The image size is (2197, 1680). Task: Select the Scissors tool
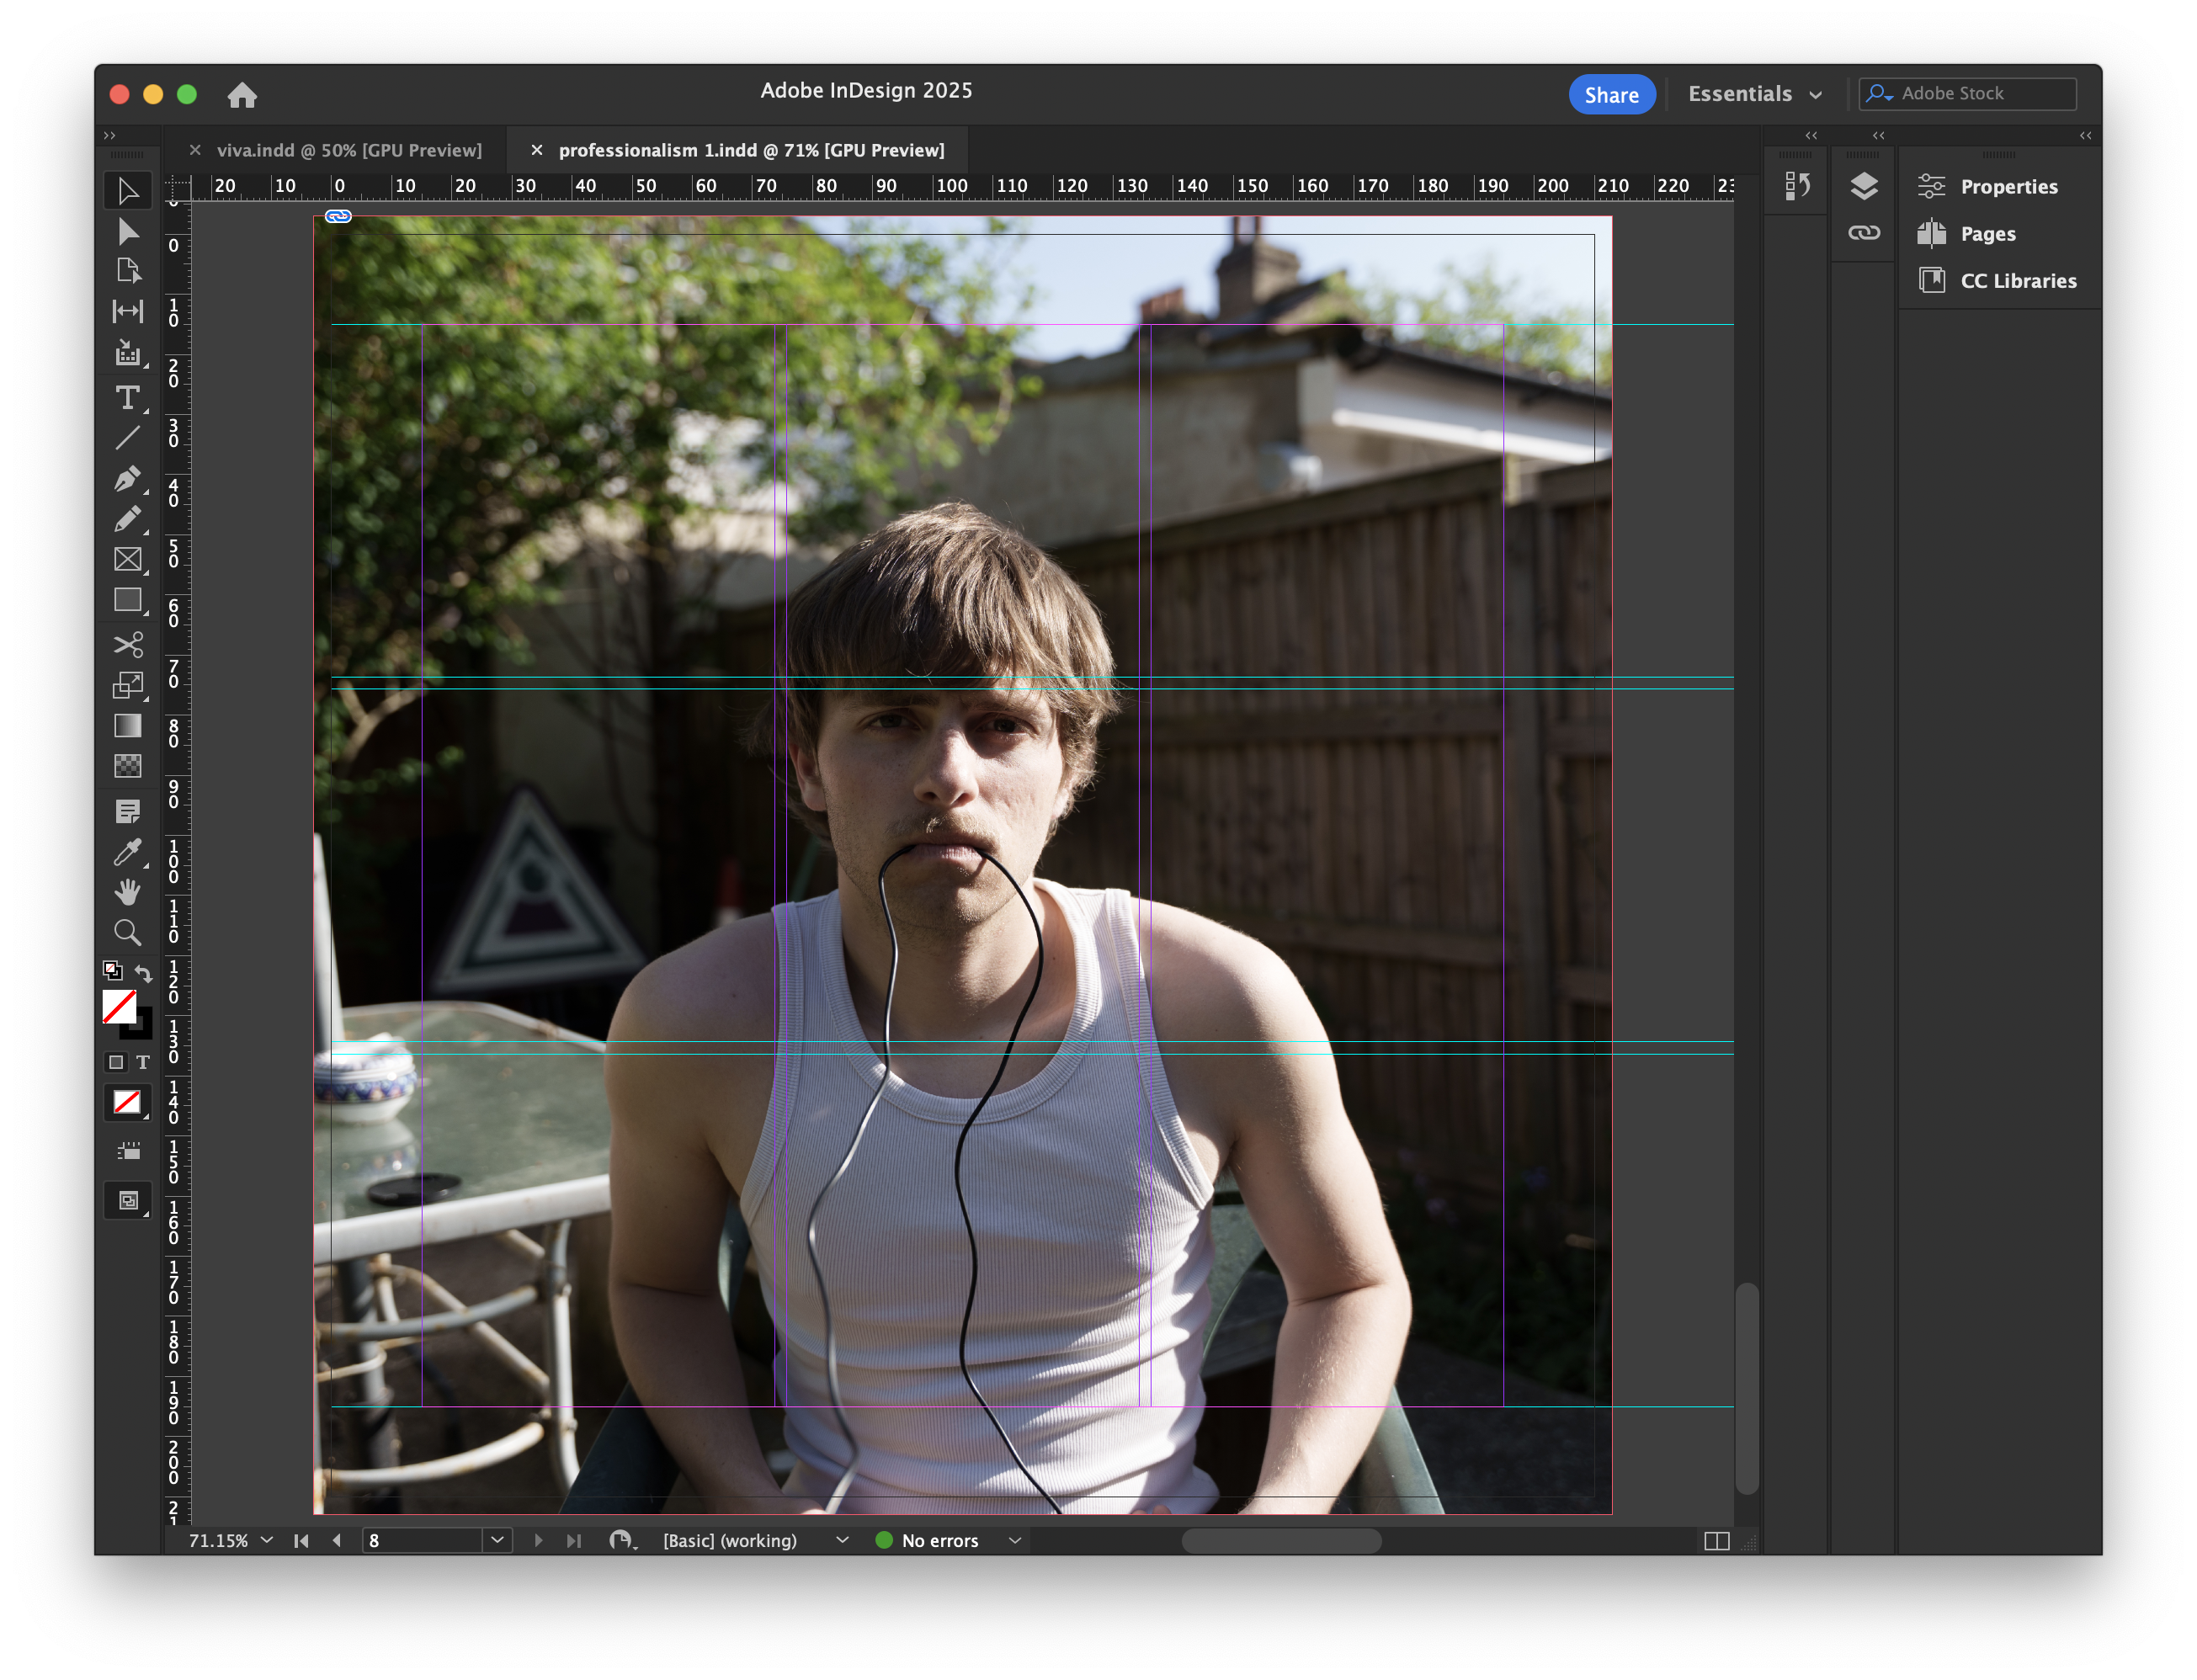click(x=128, y=645)
